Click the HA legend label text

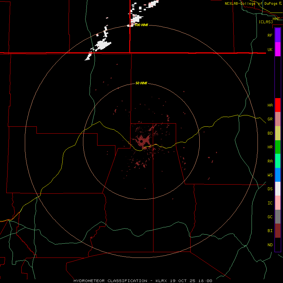click(270, 105)
